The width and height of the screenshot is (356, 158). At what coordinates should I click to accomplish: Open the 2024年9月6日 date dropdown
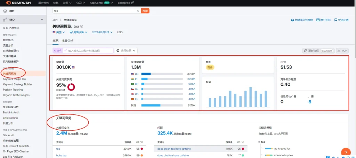[102, 32]
